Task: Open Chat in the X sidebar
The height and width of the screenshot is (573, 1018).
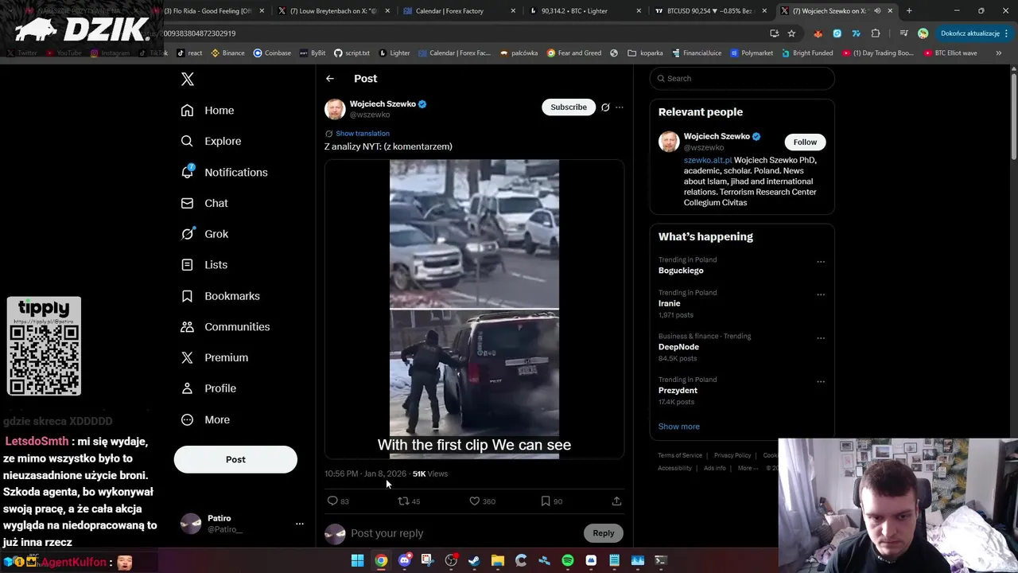Action: (204, 203)
